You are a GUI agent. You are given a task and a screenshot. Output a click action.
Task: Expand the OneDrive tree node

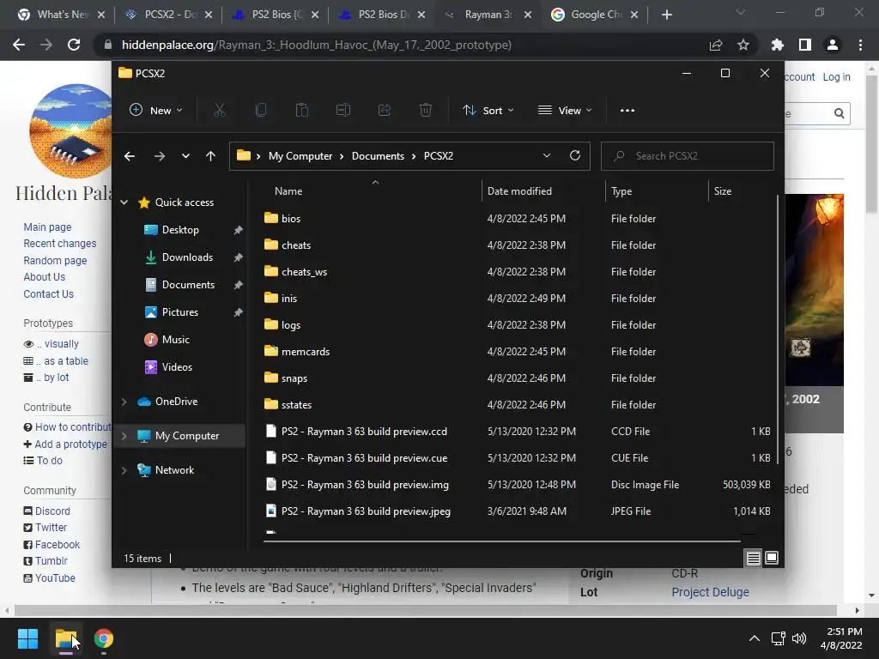coord(124,402)
